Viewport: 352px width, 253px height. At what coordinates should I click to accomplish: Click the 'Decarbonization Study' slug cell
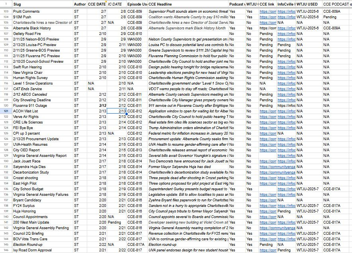(43, 172)
